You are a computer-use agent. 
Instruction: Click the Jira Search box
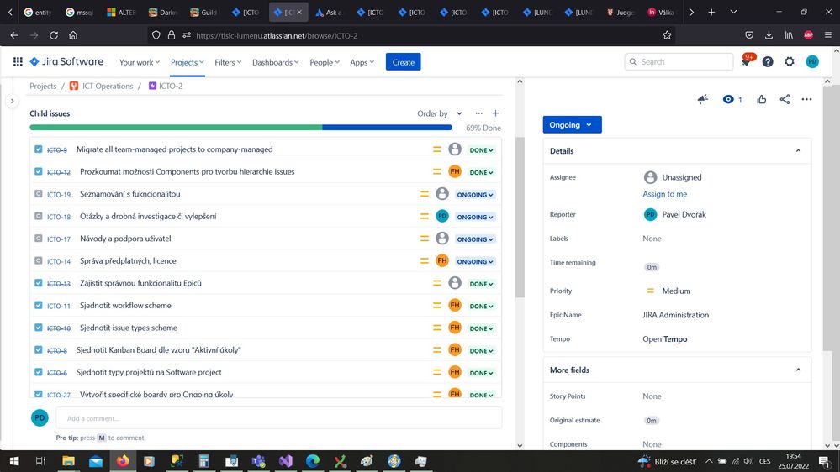[x=679, y=61]
